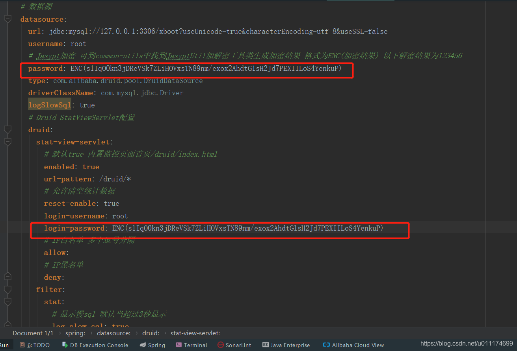Screen dimensions: 517x351
Task: Click the deny: key line
Action: tap(54, 277)
